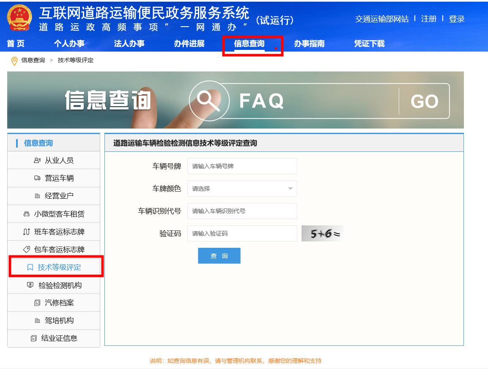Click the 注册 link in header
Screen dimensions: 488x370
428,19
